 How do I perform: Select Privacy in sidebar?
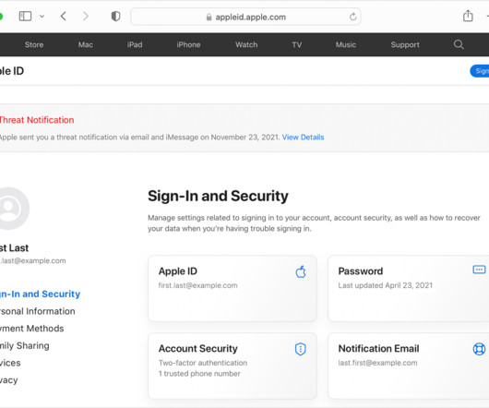[9, 380]
